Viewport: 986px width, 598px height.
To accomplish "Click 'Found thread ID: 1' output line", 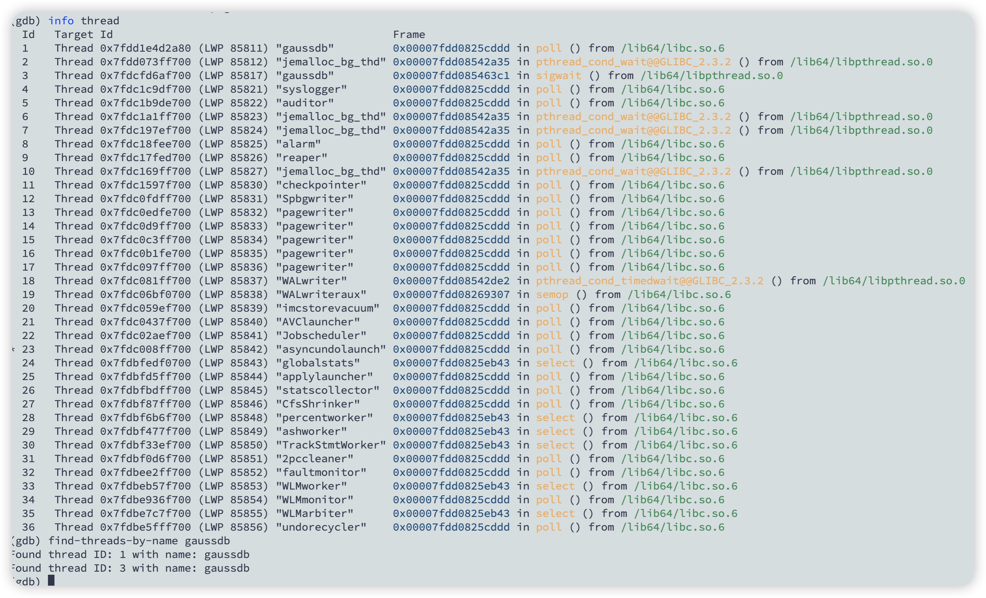I will click(x=130, y=555).
